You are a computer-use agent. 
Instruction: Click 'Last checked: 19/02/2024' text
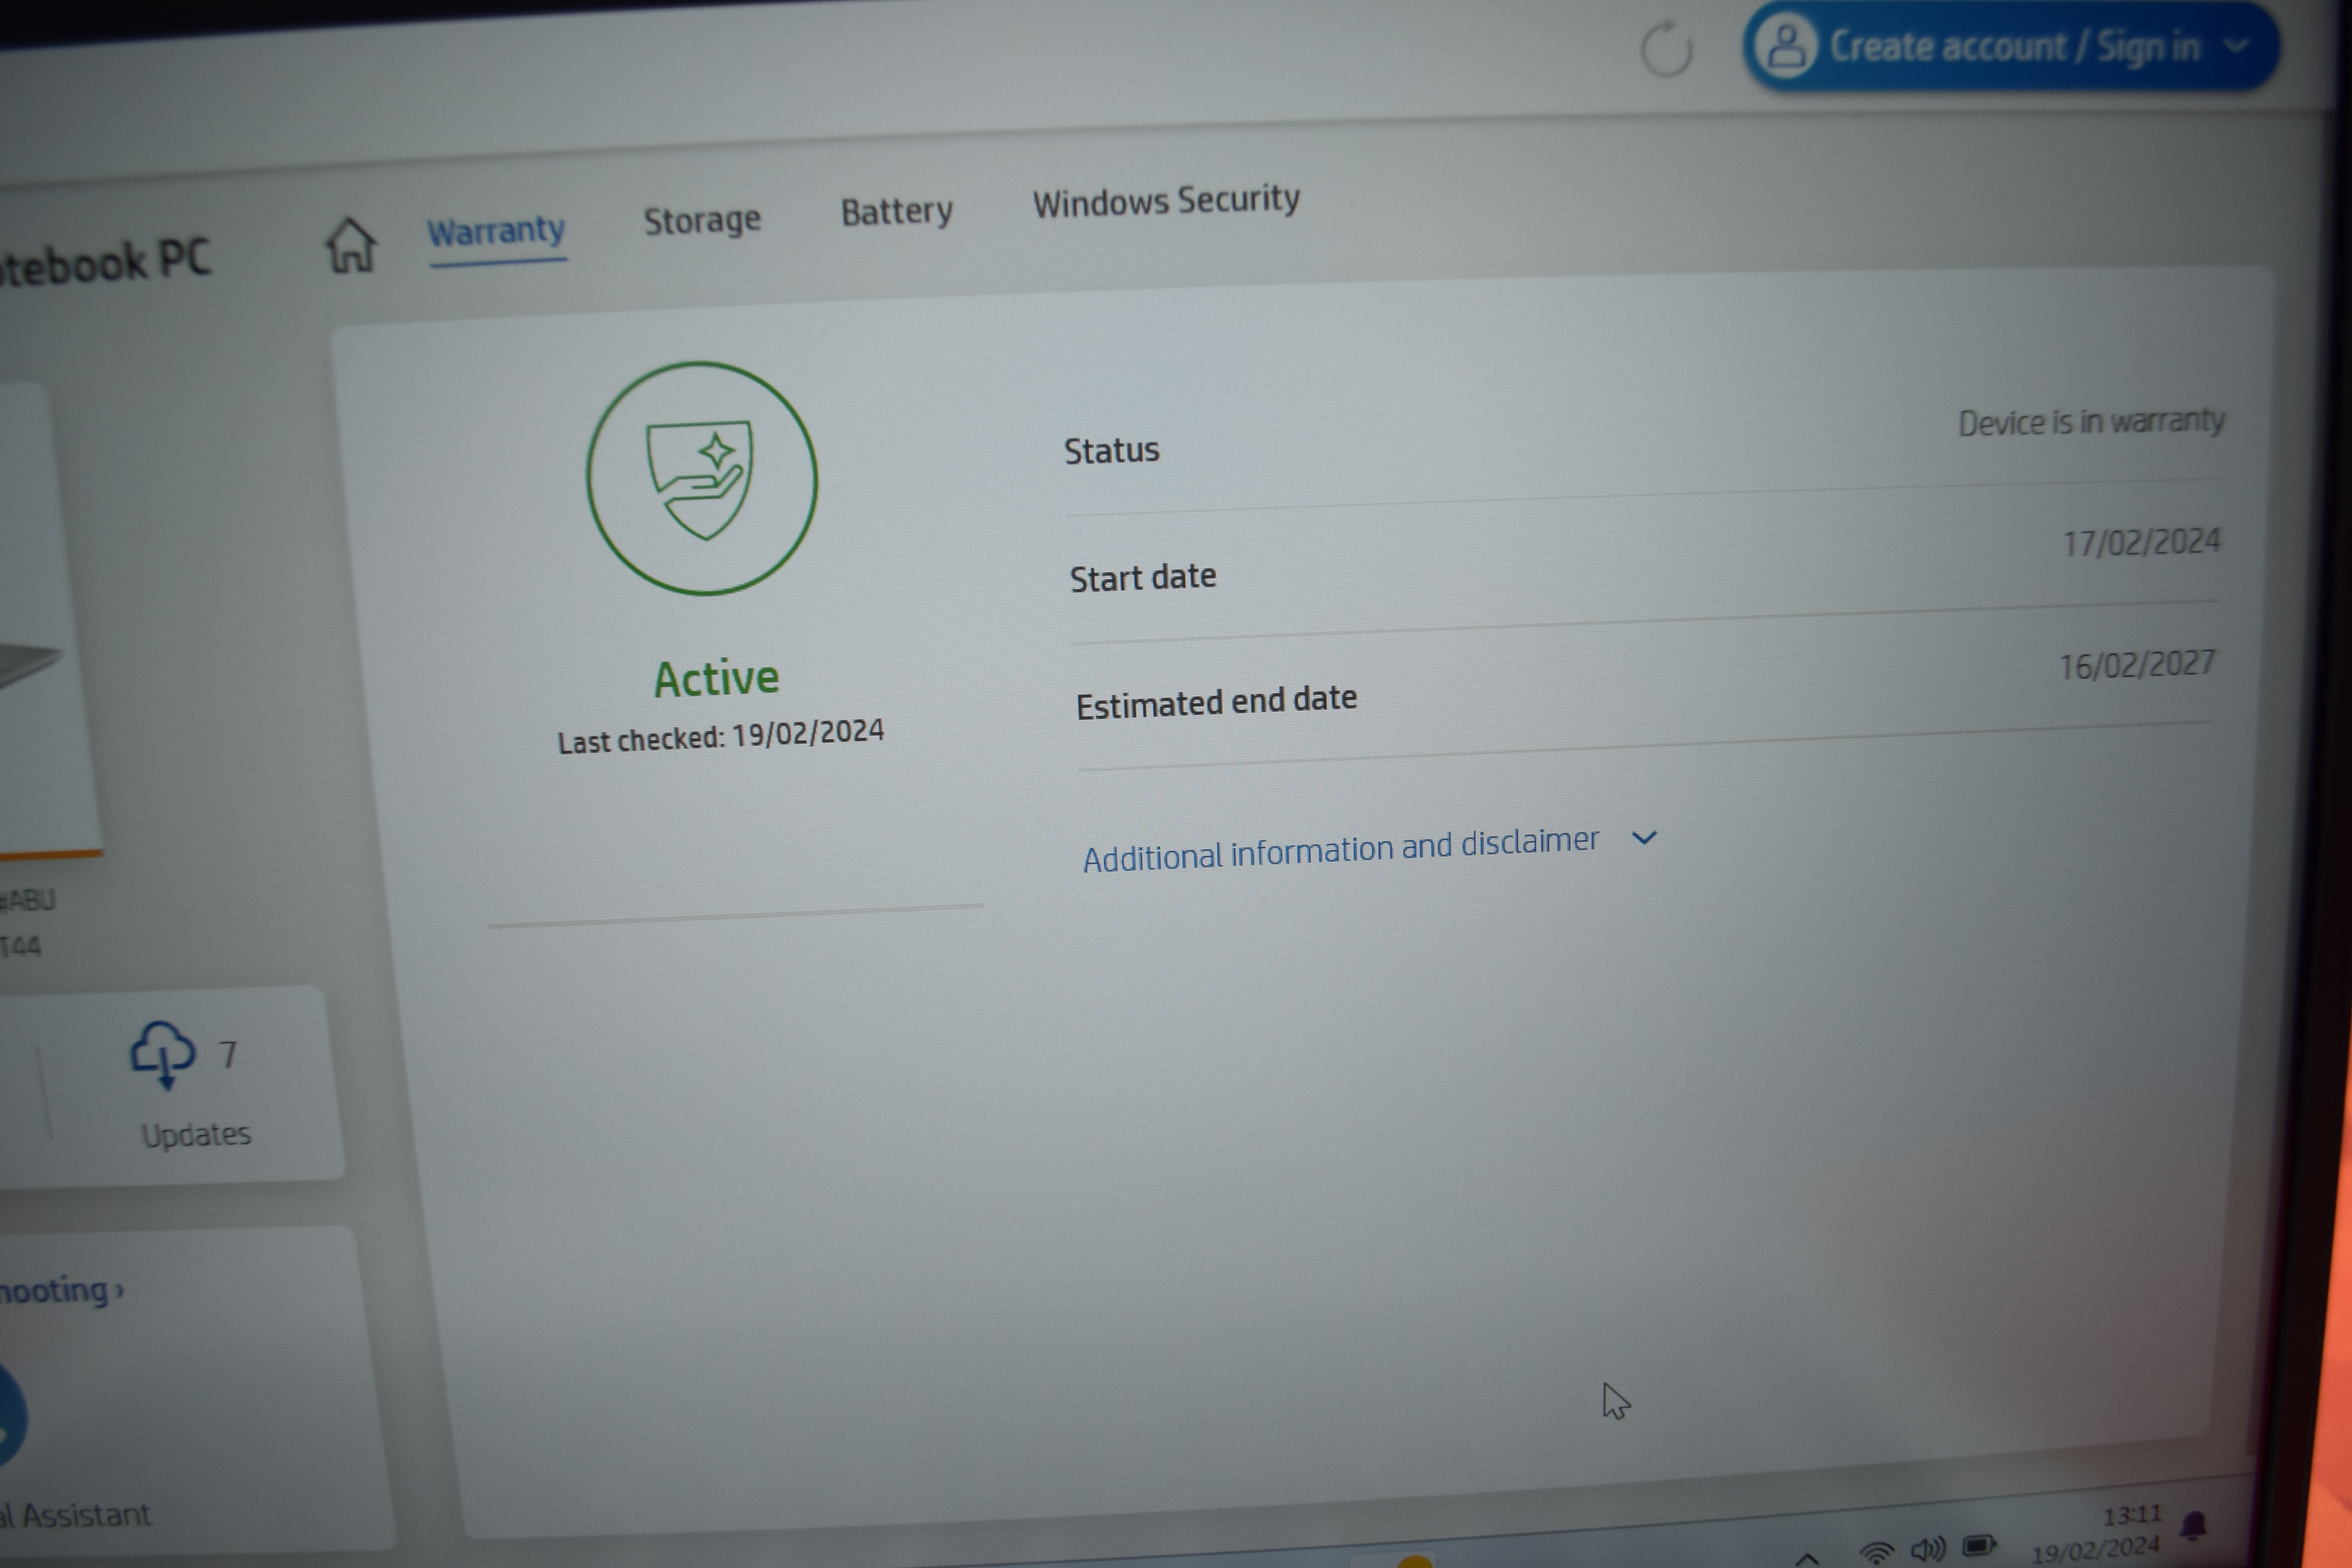[x=720, y=737]
